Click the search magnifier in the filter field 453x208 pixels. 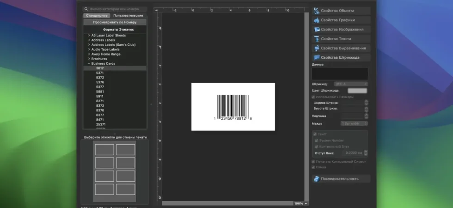86,9
